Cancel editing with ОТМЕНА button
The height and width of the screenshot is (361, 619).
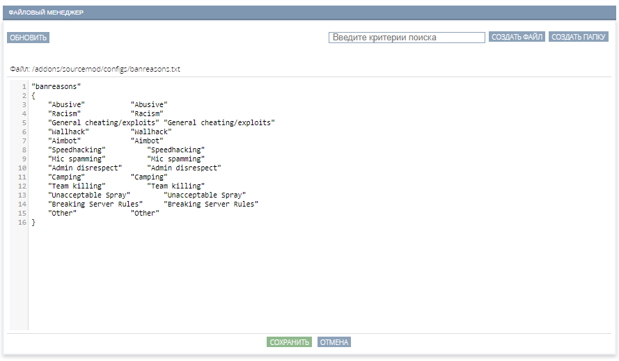tap(334, 342)
